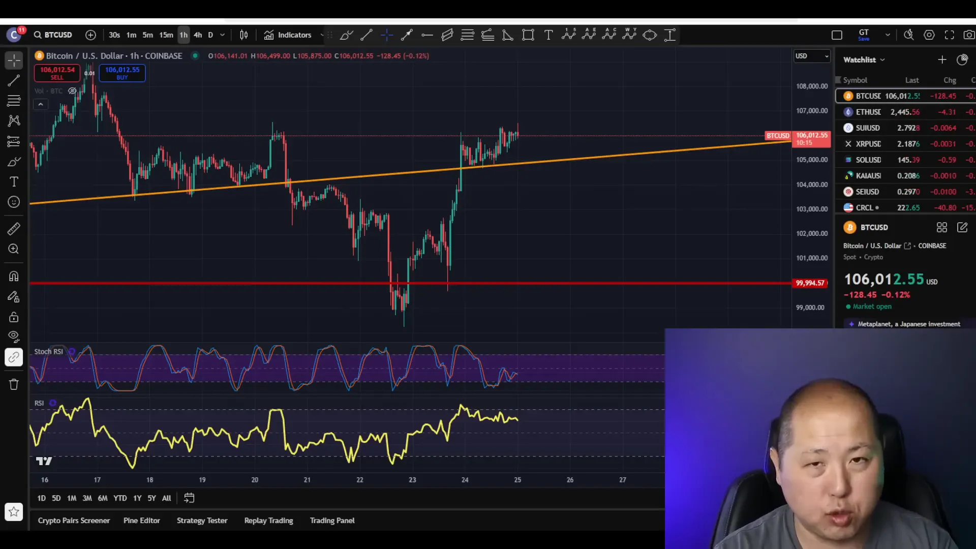Toggle lock all drawings
The height and width of the screenshot is (549, 976).
click(x=14, y=317)
